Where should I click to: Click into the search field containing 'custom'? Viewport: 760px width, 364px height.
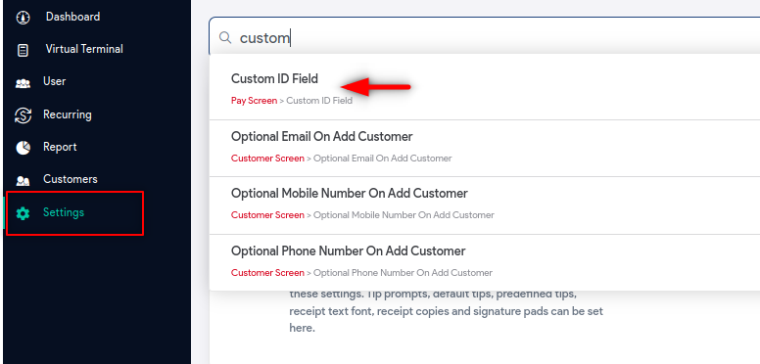484,37
